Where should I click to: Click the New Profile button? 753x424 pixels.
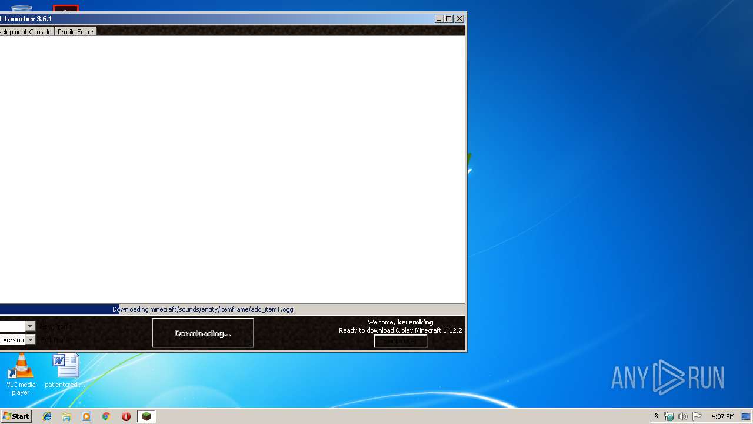pos(55,326)
